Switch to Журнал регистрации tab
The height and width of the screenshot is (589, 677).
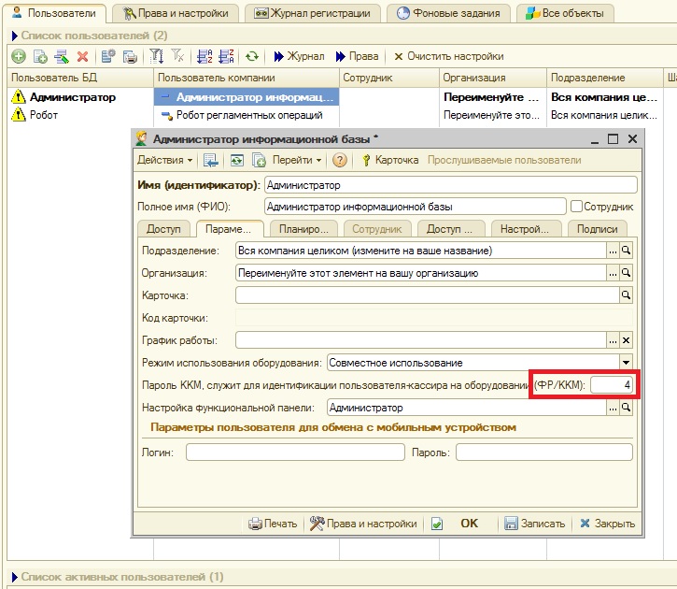pos(312,13)
